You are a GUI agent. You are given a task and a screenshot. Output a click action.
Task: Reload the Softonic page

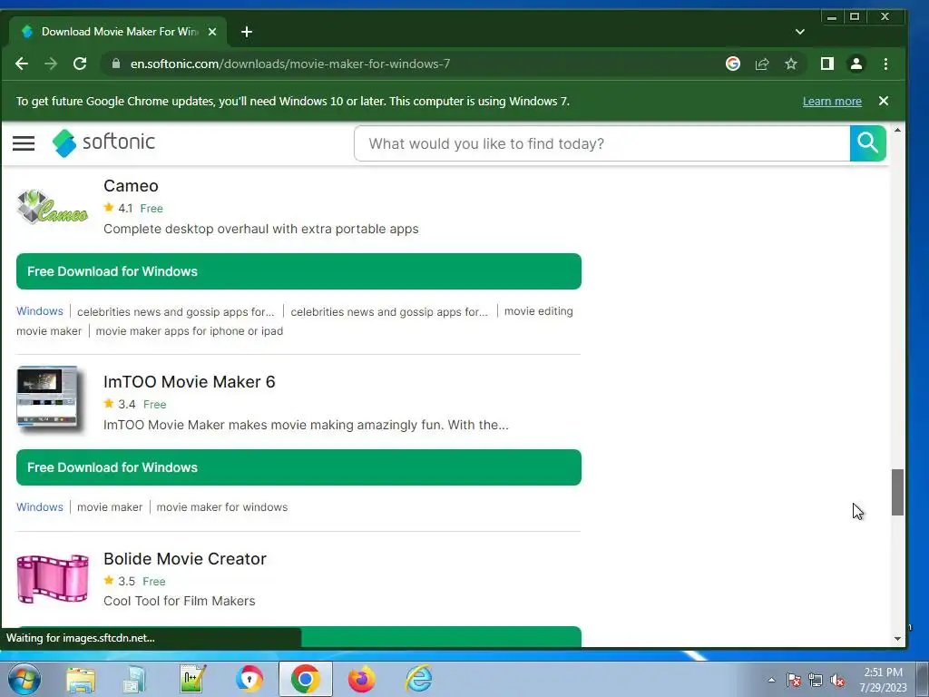point(80,64)
